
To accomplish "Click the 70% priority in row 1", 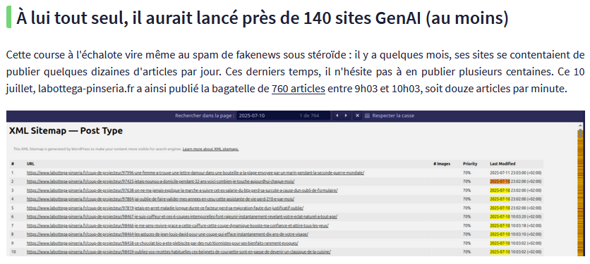I will [x=466, y=172].
